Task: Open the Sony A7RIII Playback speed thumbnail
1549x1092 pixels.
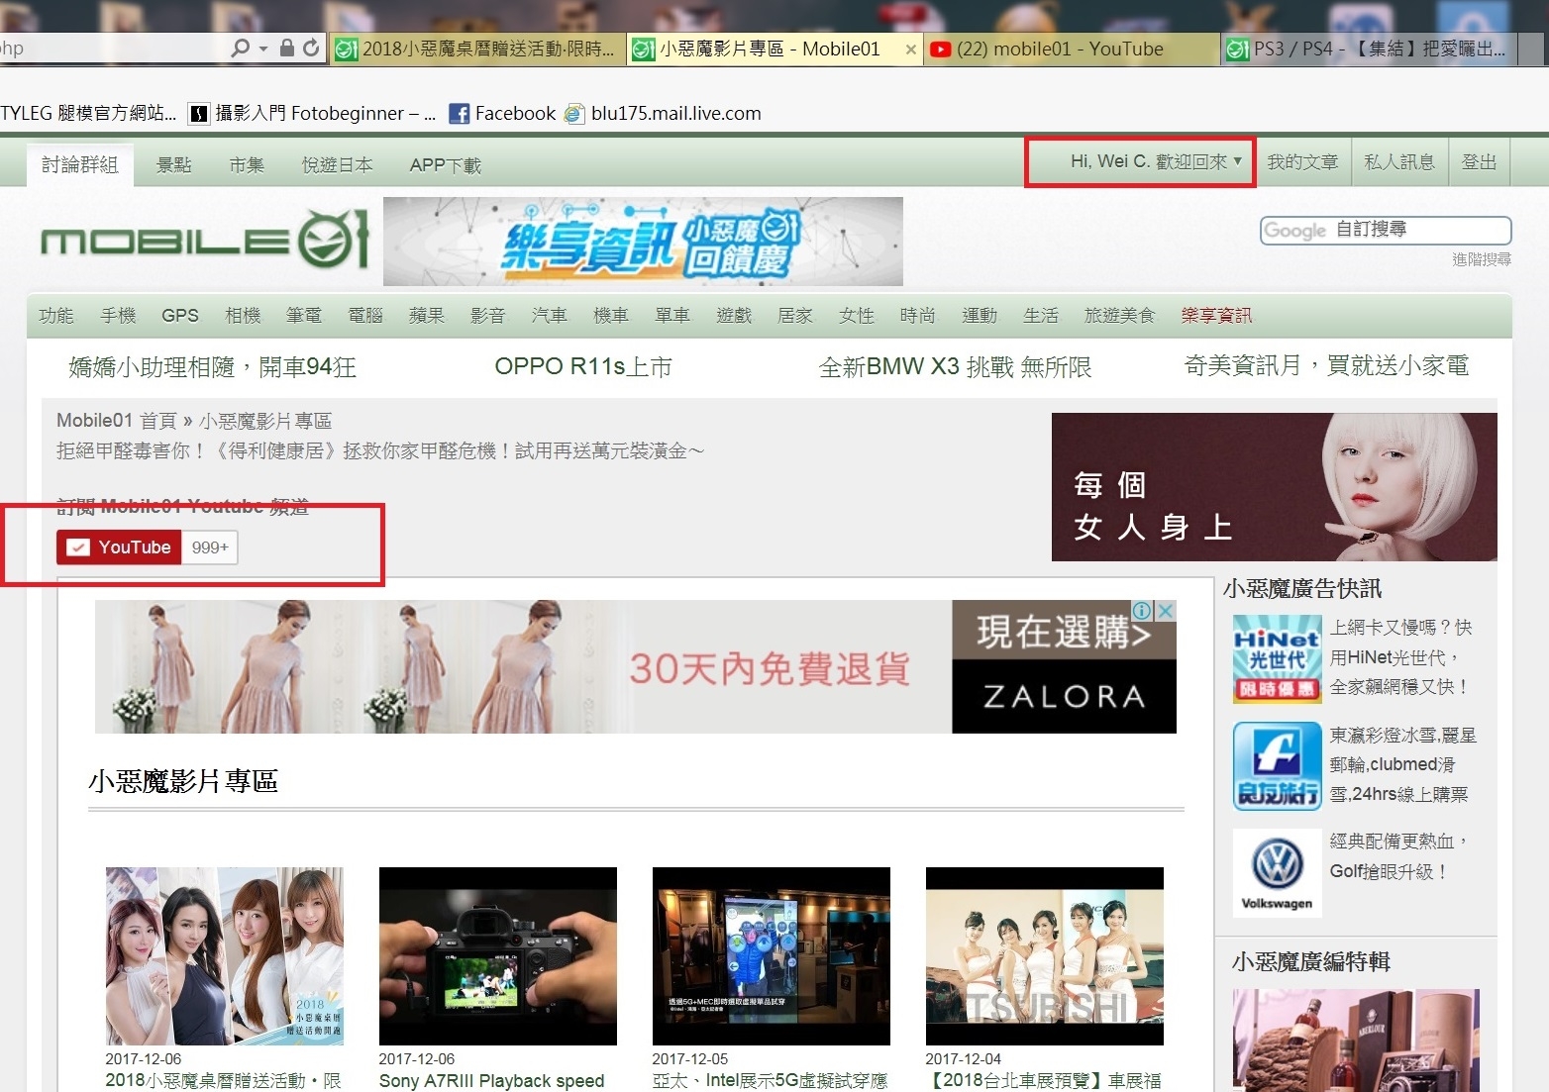Action: click(498, 956)
